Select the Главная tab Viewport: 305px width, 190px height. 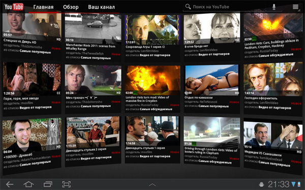tap(43, 7)
